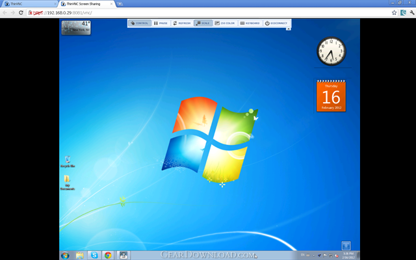Select the Recycle Bin desktop icon
This screenshot has width=416, height=260.
68,161
